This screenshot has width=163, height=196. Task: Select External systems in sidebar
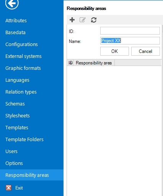click(23, 56)
